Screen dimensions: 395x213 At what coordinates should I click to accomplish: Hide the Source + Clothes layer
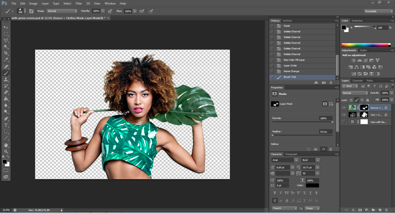344,107
